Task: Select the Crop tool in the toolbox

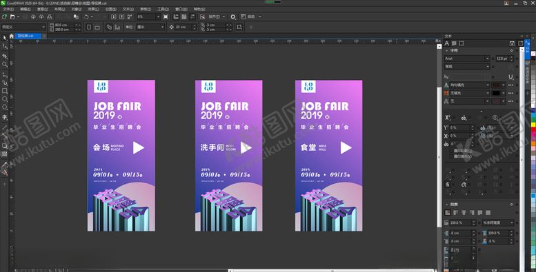Action: [x=5, y=55]
